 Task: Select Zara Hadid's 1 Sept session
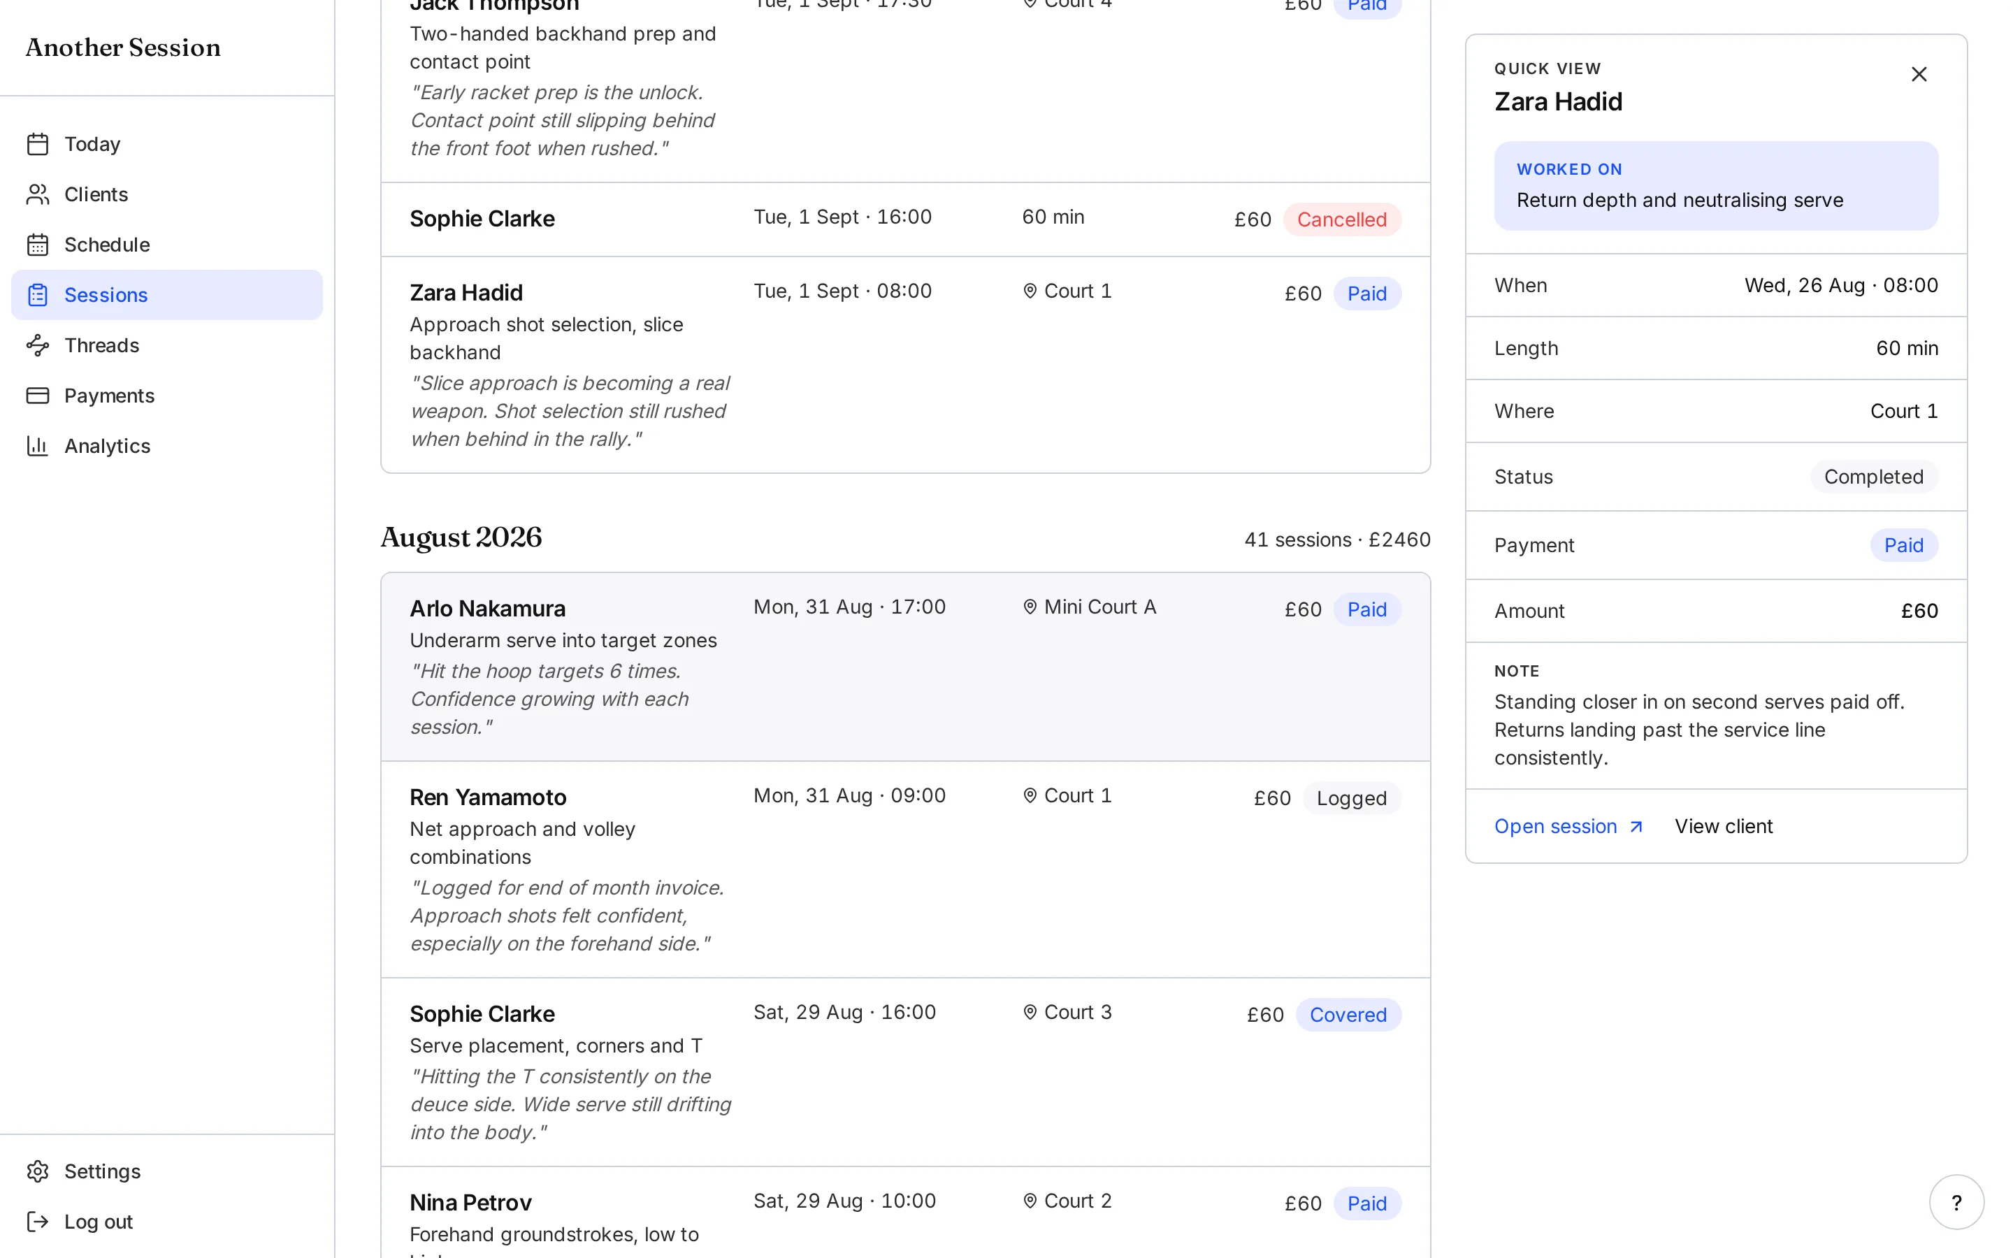[905, 366]
